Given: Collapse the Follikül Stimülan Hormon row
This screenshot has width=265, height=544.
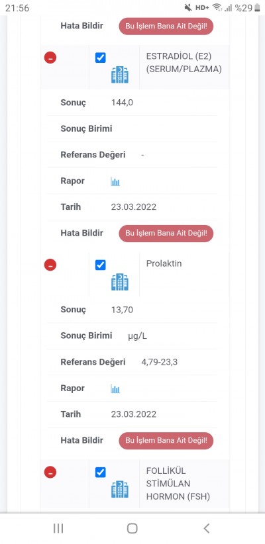Looking at the screenshot, I should click(x=50, y=473).
